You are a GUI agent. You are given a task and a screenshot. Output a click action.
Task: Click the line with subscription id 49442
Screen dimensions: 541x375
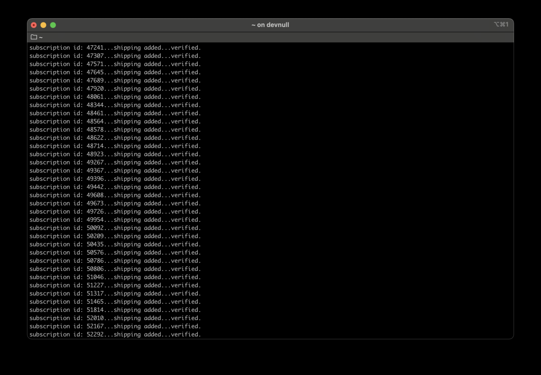(115, 187)
